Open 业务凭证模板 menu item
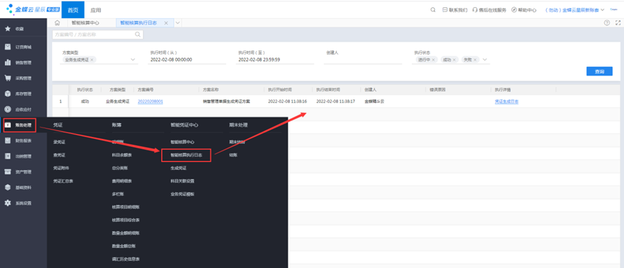Screen dimensions: 624x268 tap(183, 194)
